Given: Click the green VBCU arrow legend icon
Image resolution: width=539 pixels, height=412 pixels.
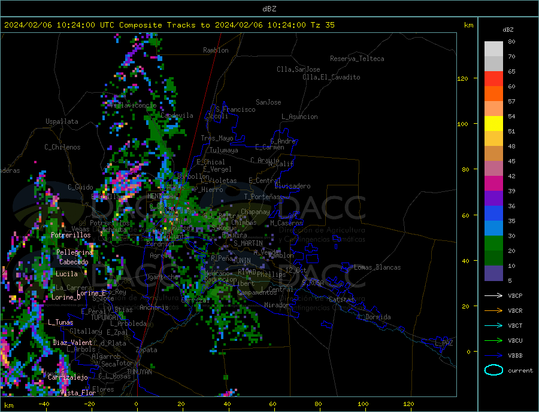Looking at the screenshot, I should click(x=493, y=341).
